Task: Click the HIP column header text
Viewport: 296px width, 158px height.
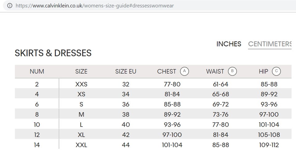Action: pos(264,72)
